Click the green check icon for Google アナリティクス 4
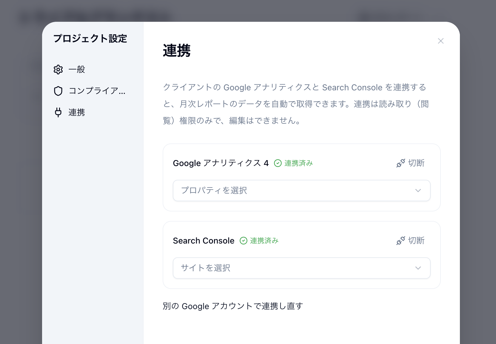This screenshot has width=496, height=344. tap(278, 163)
